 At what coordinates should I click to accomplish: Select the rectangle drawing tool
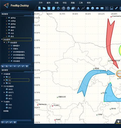pyautogui.click(x=102, y=8)
